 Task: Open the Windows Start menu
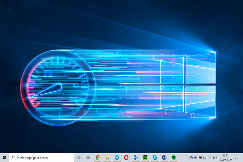pos(5,158)
